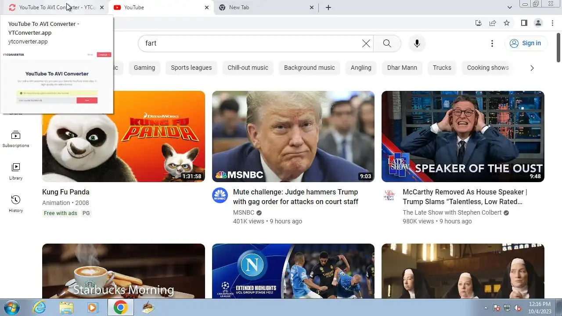The image size is (562, 316).
Task: Open Windows Start menu
Action: (12, 307)
